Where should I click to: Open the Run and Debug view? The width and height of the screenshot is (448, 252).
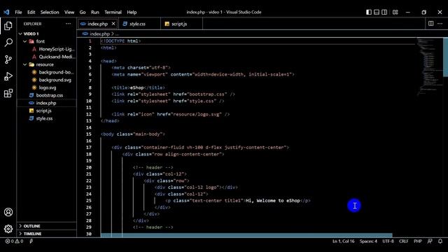pyautogui.click(x=8, y=76)
